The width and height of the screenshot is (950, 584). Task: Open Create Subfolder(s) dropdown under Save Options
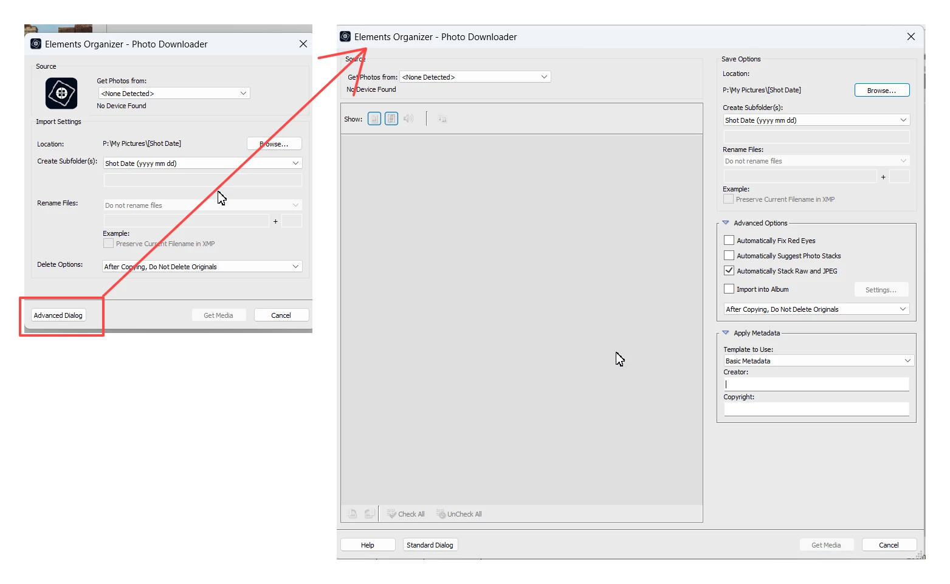(816, 120)
